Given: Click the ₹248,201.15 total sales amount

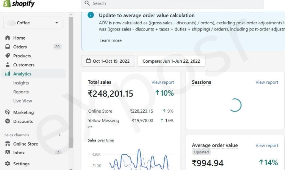Looking at the screenshot, I should [111, 94].
